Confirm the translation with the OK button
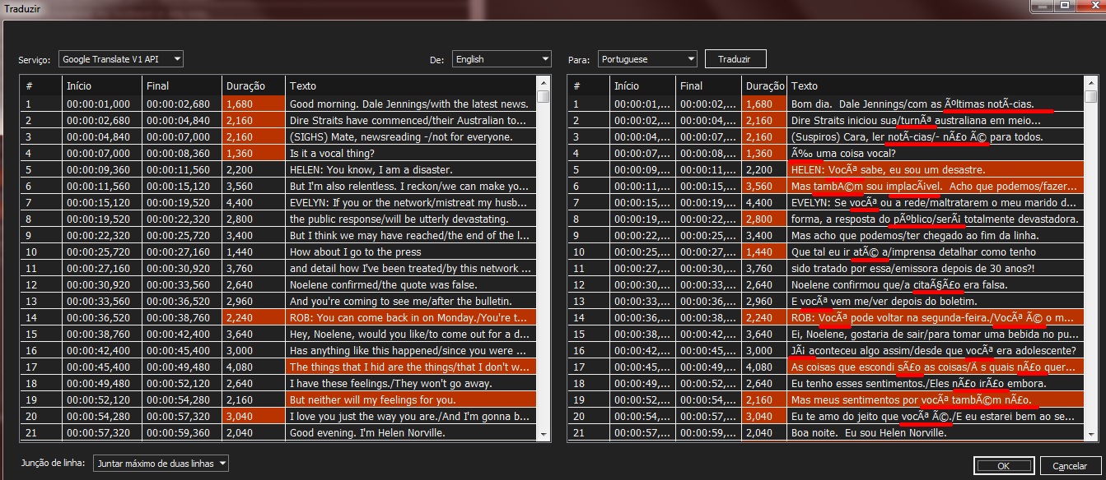 click(1004, 464)
